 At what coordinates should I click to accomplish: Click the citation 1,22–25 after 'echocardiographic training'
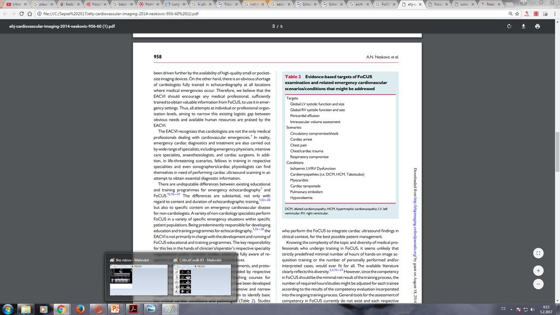tap(265, 200)
